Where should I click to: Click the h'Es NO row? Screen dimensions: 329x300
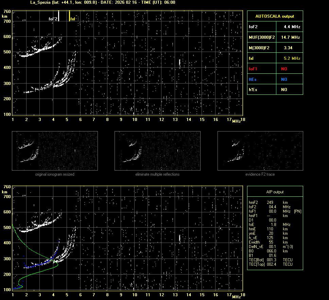tap(275, 90)
